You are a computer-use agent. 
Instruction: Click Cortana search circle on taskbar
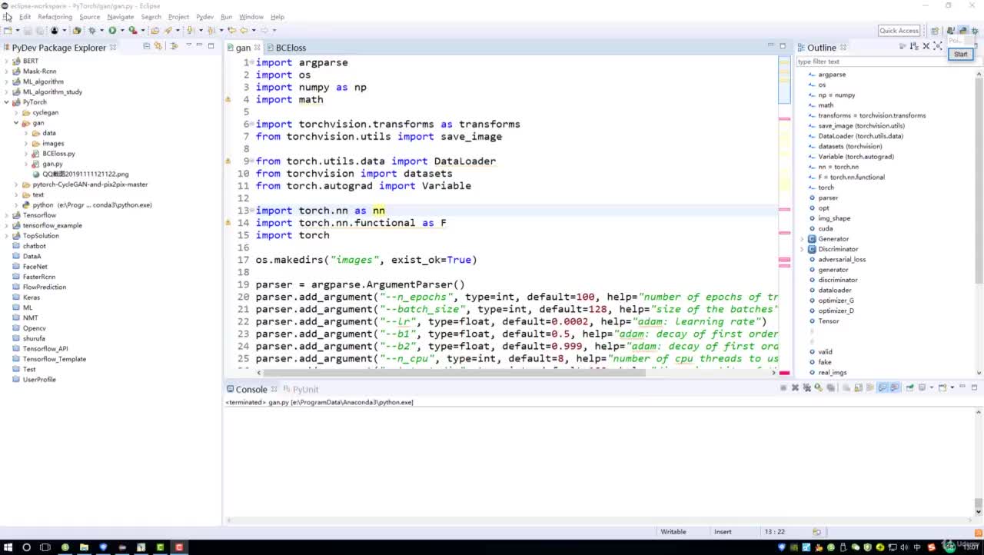(26, 547)
